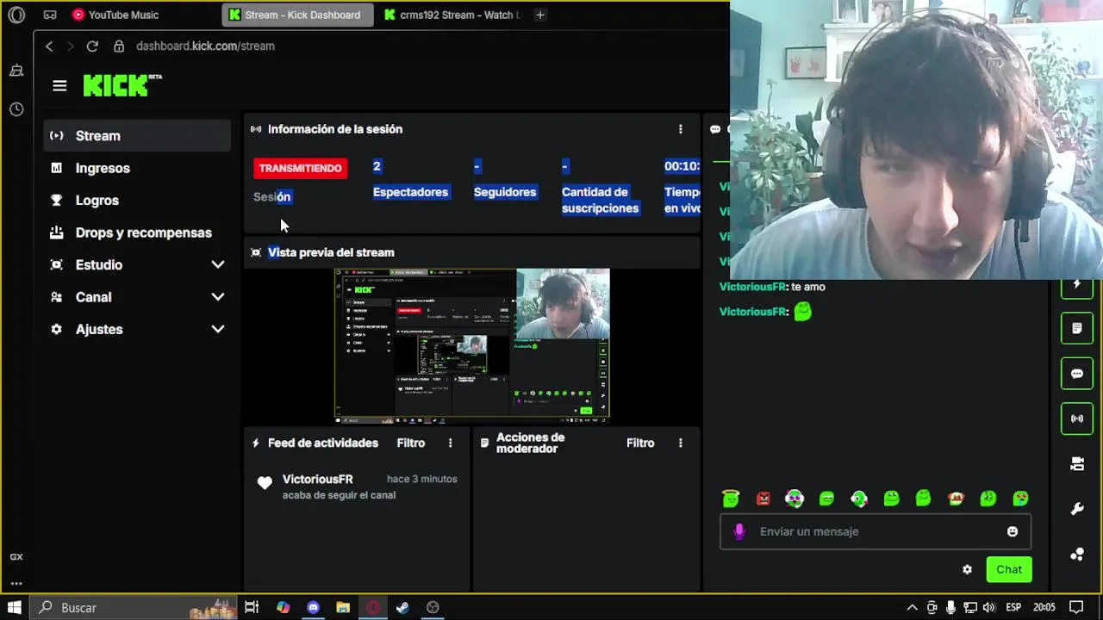Open options menu of Acciones de moderador
This screenshot has width=1103, height=620.
[x=681, y=443]
